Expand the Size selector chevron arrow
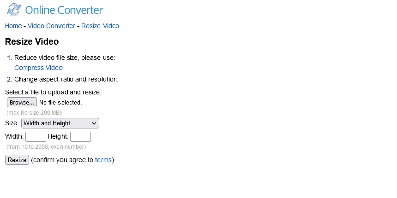Screen dimensions: 397x198 pos(94,123)
